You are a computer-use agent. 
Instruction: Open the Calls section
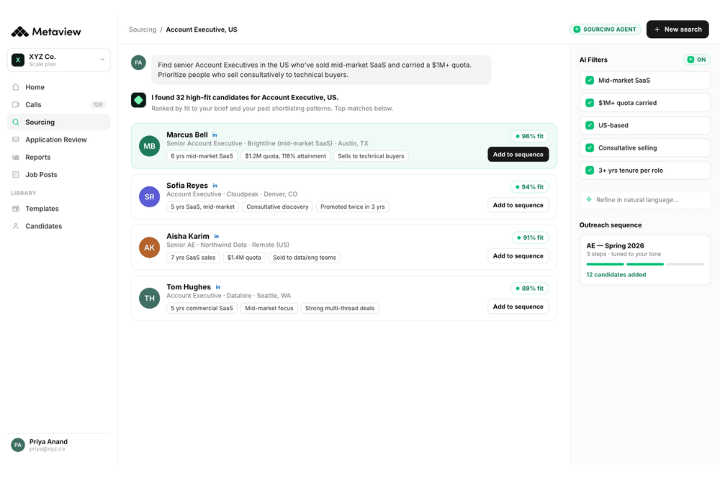[59, 105]
